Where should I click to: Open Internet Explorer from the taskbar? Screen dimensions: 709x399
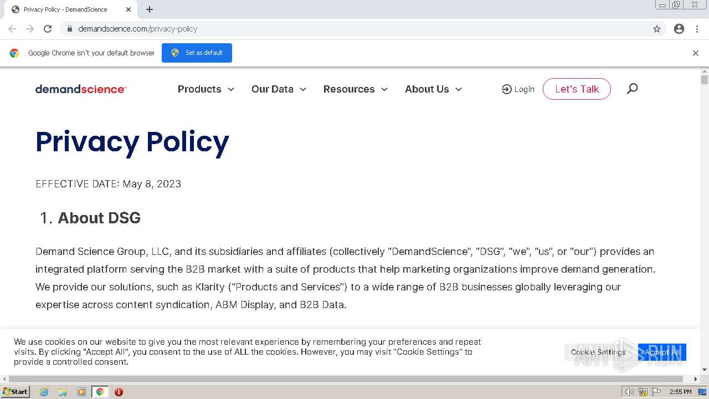point(44,392)
